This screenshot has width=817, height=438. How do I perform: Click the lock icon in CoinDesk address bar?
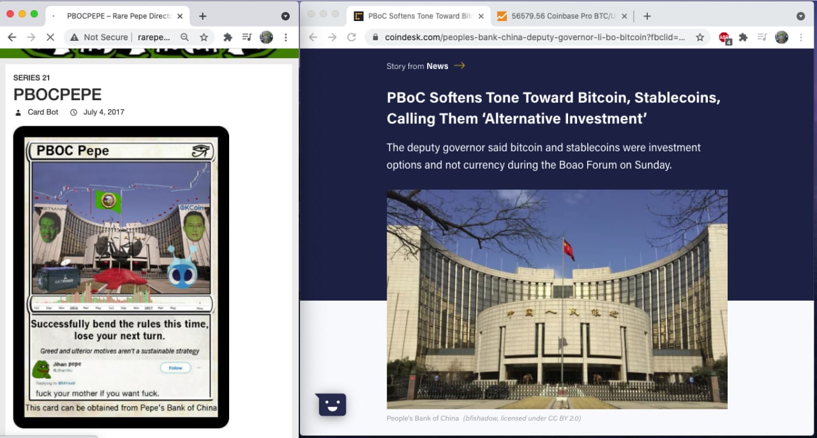click(x=375, y=37)
